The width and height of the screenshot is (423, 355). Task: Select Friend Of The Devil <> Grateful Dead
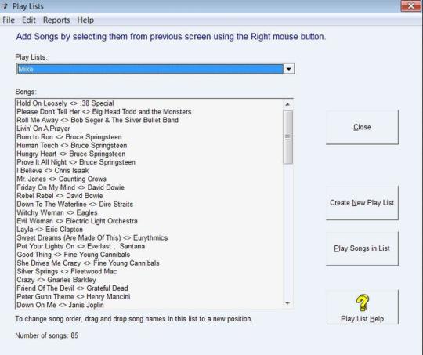pos(150,288)
